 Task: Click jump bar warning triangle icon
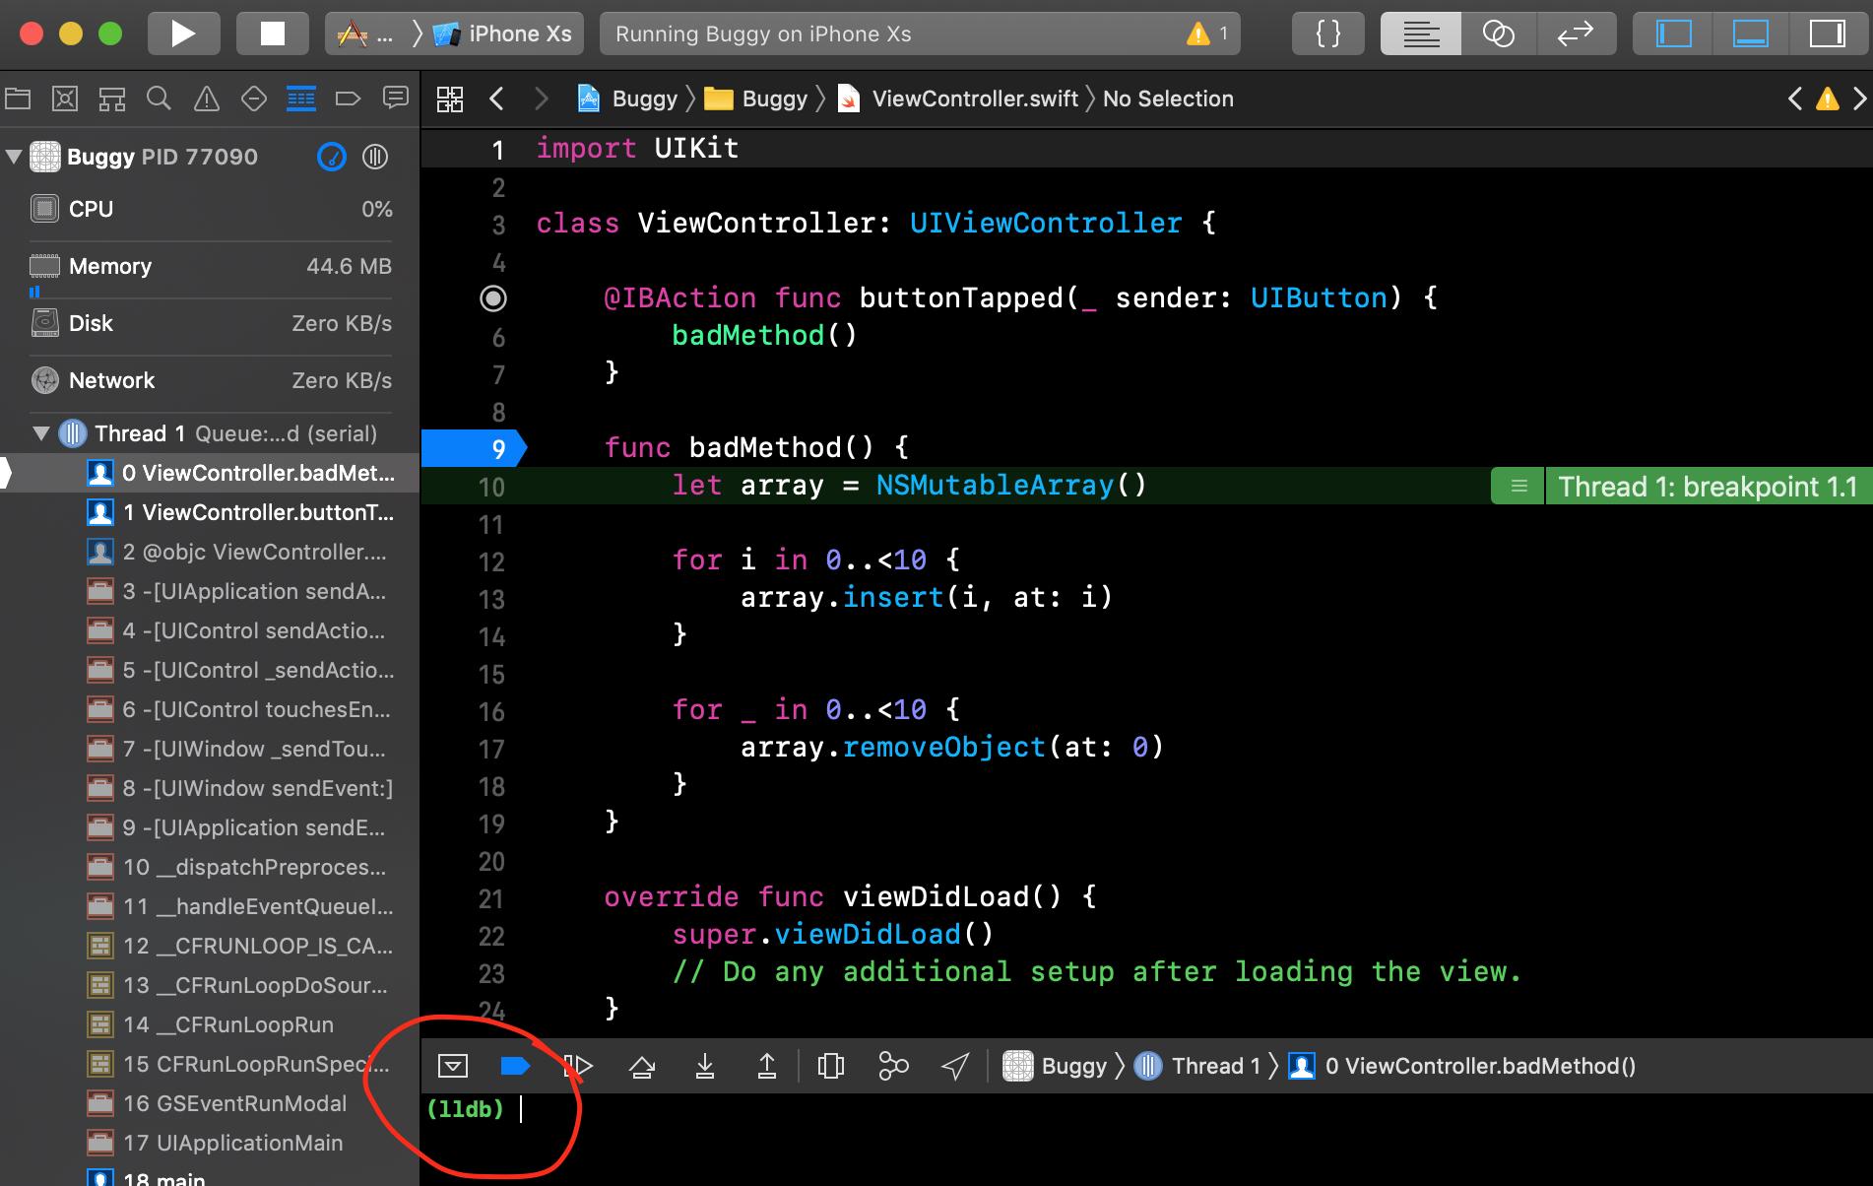1828,99
